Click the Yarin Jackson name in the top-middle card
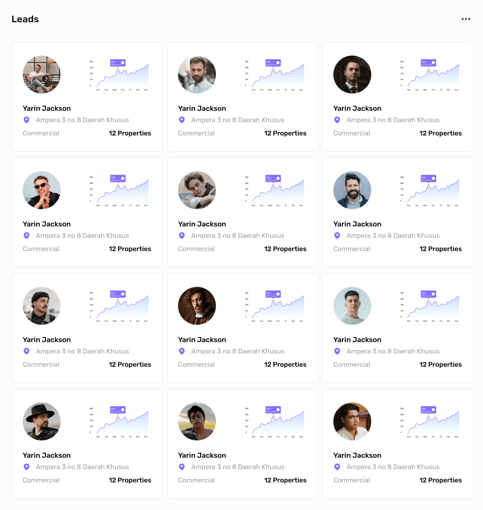 [202, 109]
